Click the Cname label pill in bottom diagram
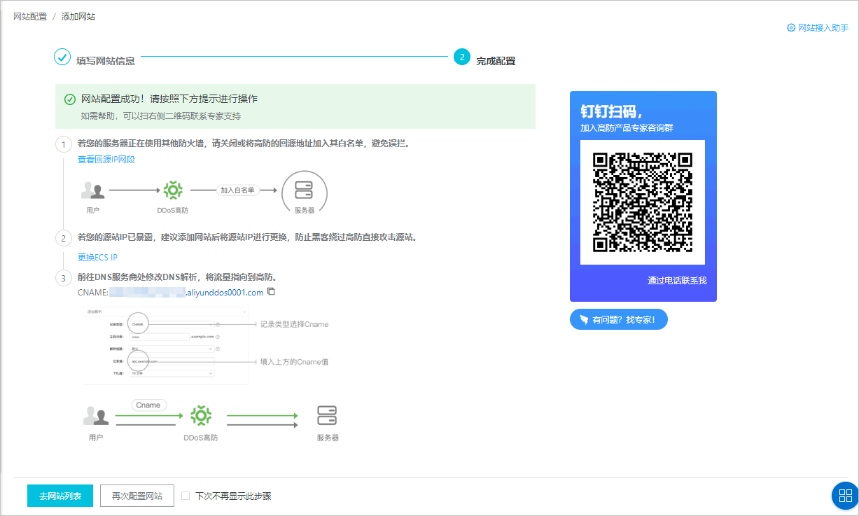859x516 pixels. (x=148, y=405)
